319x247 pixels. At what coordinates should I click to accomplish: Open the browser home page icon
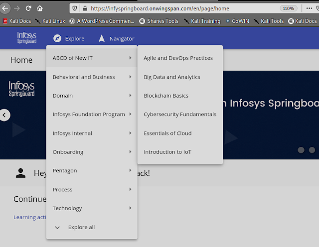click(x=40, y=8)
